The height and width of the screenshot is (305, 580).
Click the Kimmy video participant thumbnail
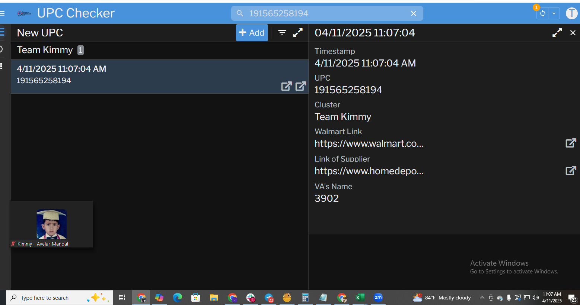(51, 224)
